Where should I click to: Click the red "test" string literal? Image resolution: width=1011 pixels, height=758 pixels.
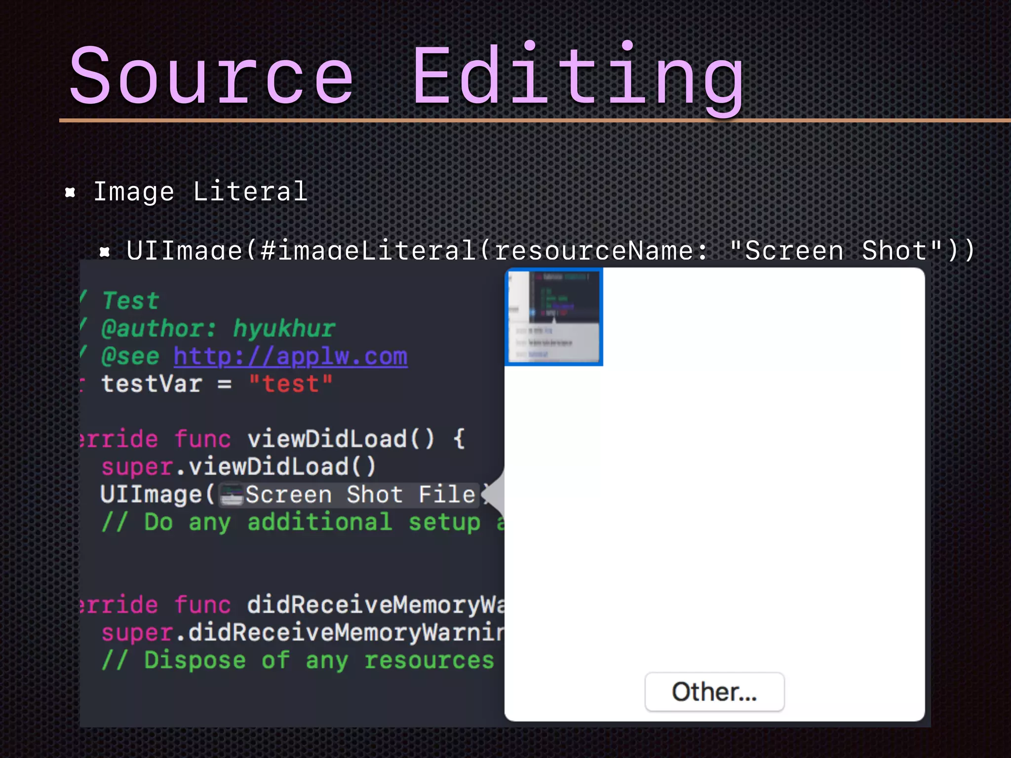[290, 384]
